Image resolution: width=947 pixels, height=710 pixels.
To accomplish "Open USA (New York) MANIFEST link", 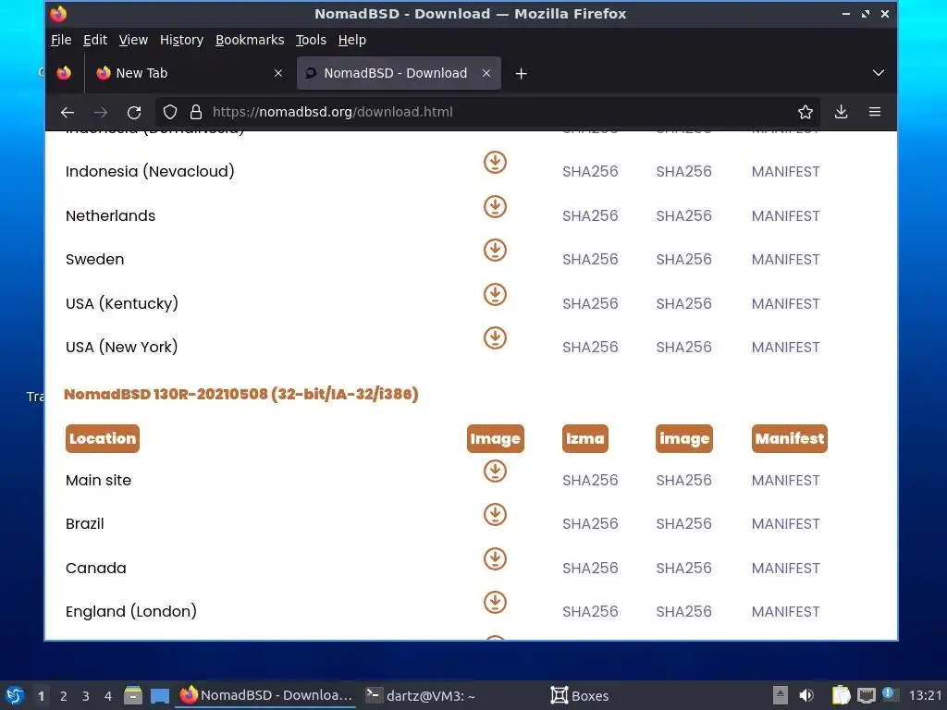I will [x=785, y=348].
